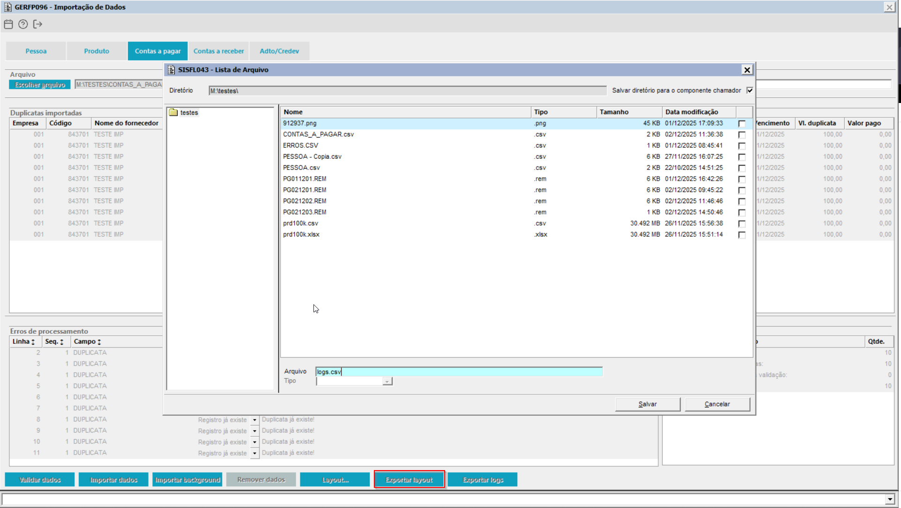This screenshot has height=508, width=901.
Task: Click the exit arrow icon in the toolbar
Action: click(x=38, y=24)
